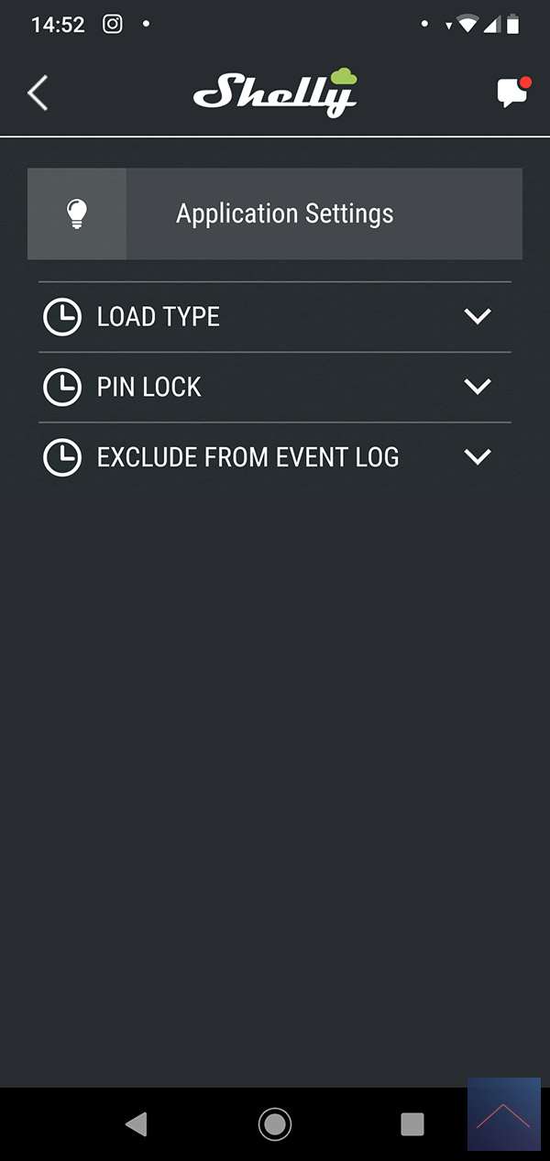
Task: Tap the up arrow overlay button
Action: [503, 1114]
